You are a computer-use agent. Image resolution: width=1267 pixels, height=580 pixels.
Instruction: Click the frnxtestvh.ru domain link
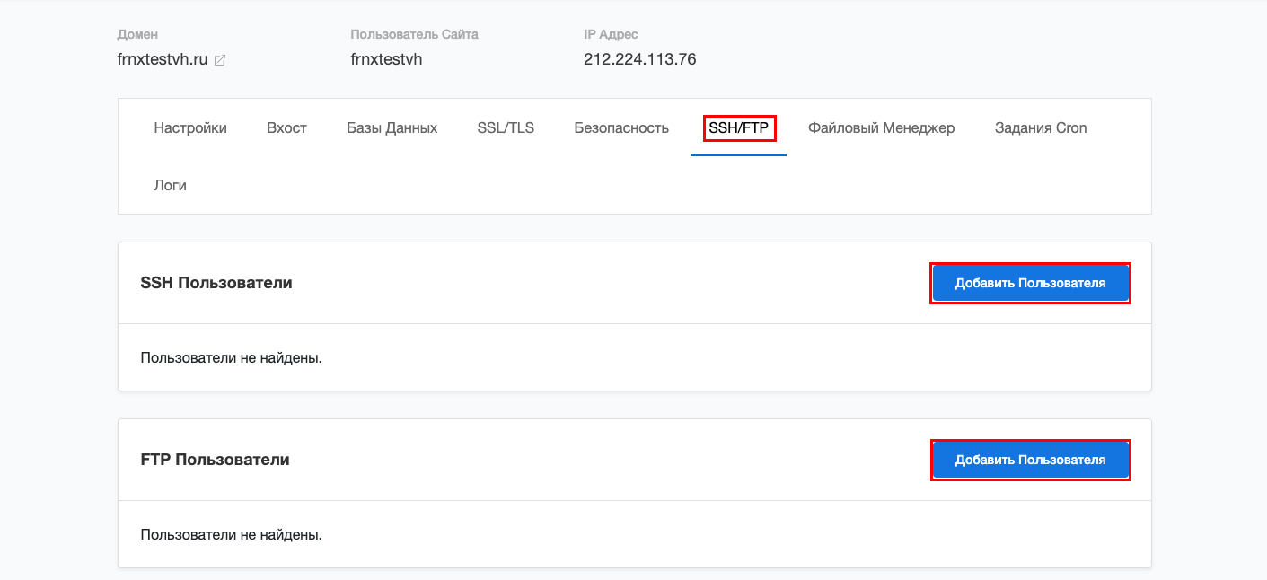163,60
